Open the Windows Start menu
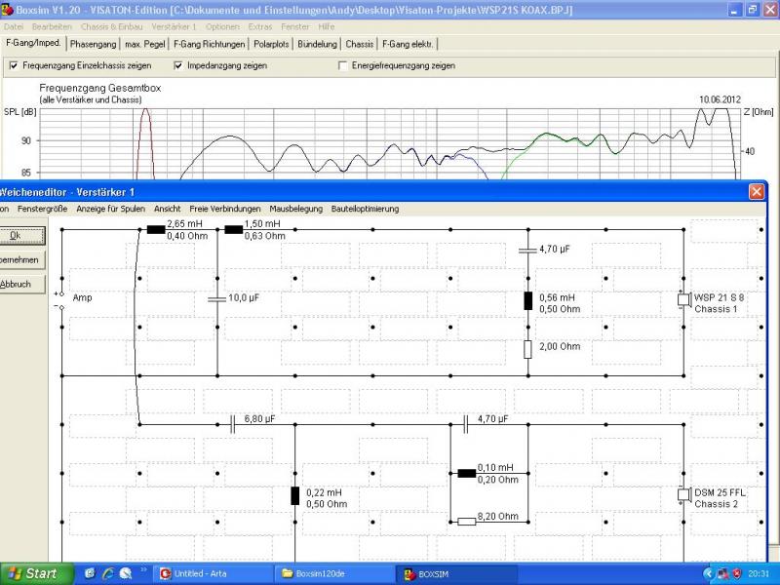 [36, 573]
